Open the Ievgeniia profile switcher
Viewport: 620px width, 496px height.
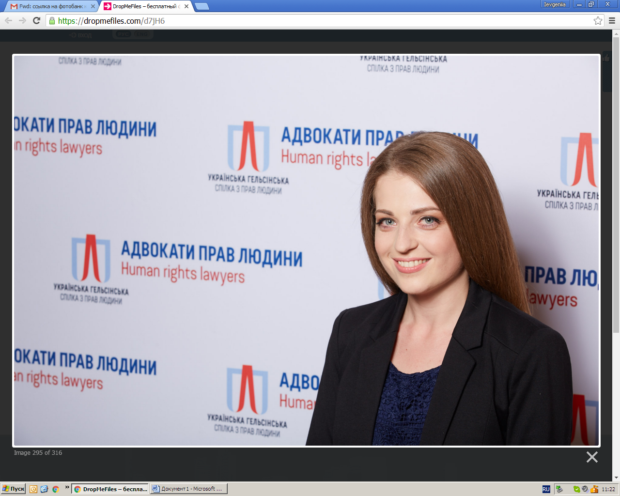pos(555,4)
